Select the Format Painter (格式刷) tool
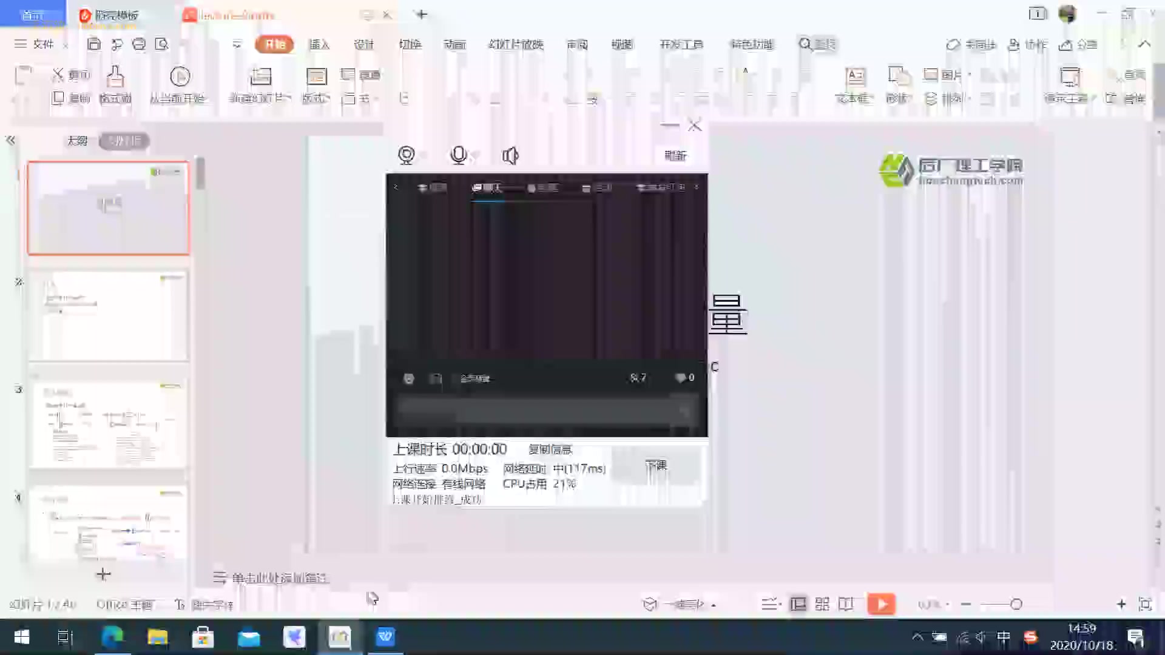 (115, 85)
